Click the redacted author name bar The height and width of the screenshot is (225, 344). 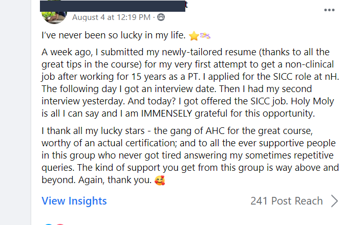tap(113, 6)
